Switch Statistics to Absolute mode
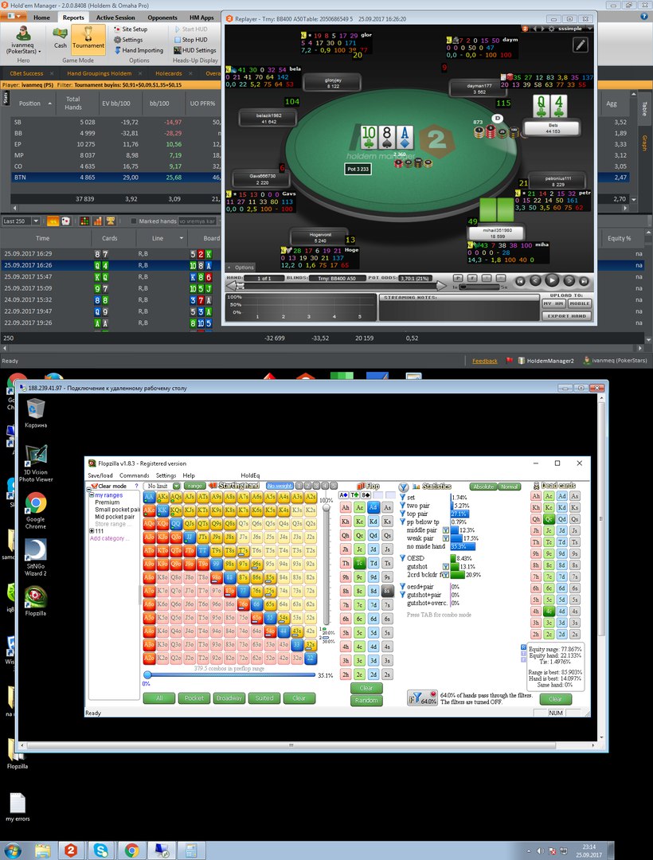This screenshot has height=860, width=653. (x=483, y=487)
